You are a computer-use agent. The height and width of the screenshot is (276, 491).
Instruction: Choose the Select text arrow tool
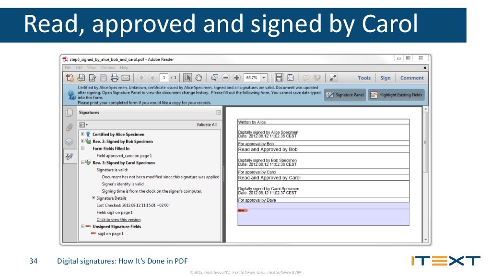[187, 78]
